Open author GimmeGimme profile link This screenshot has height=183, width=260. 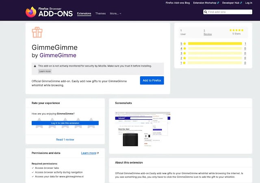point(58,55)
